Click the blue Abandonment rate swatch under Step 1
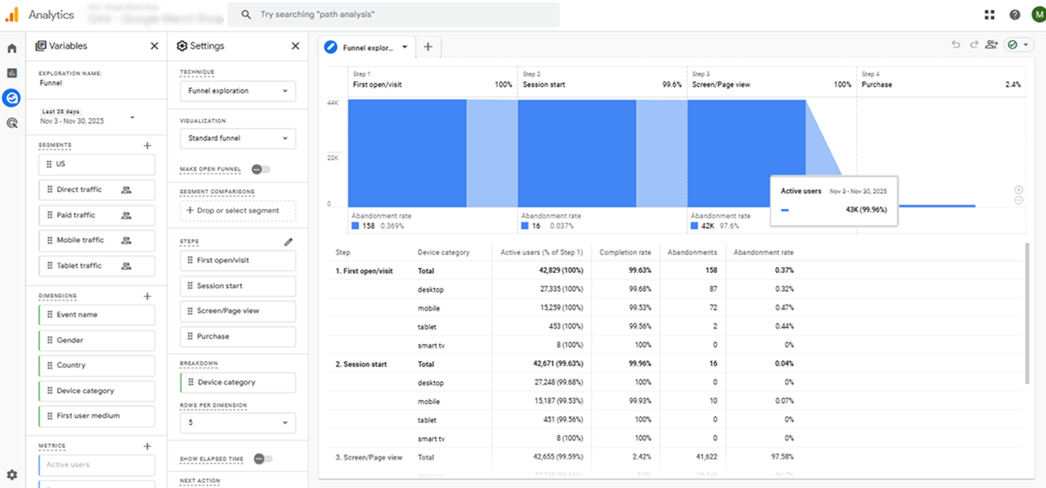The height and width of the screenshot is (488, 1046). [356, 226]
